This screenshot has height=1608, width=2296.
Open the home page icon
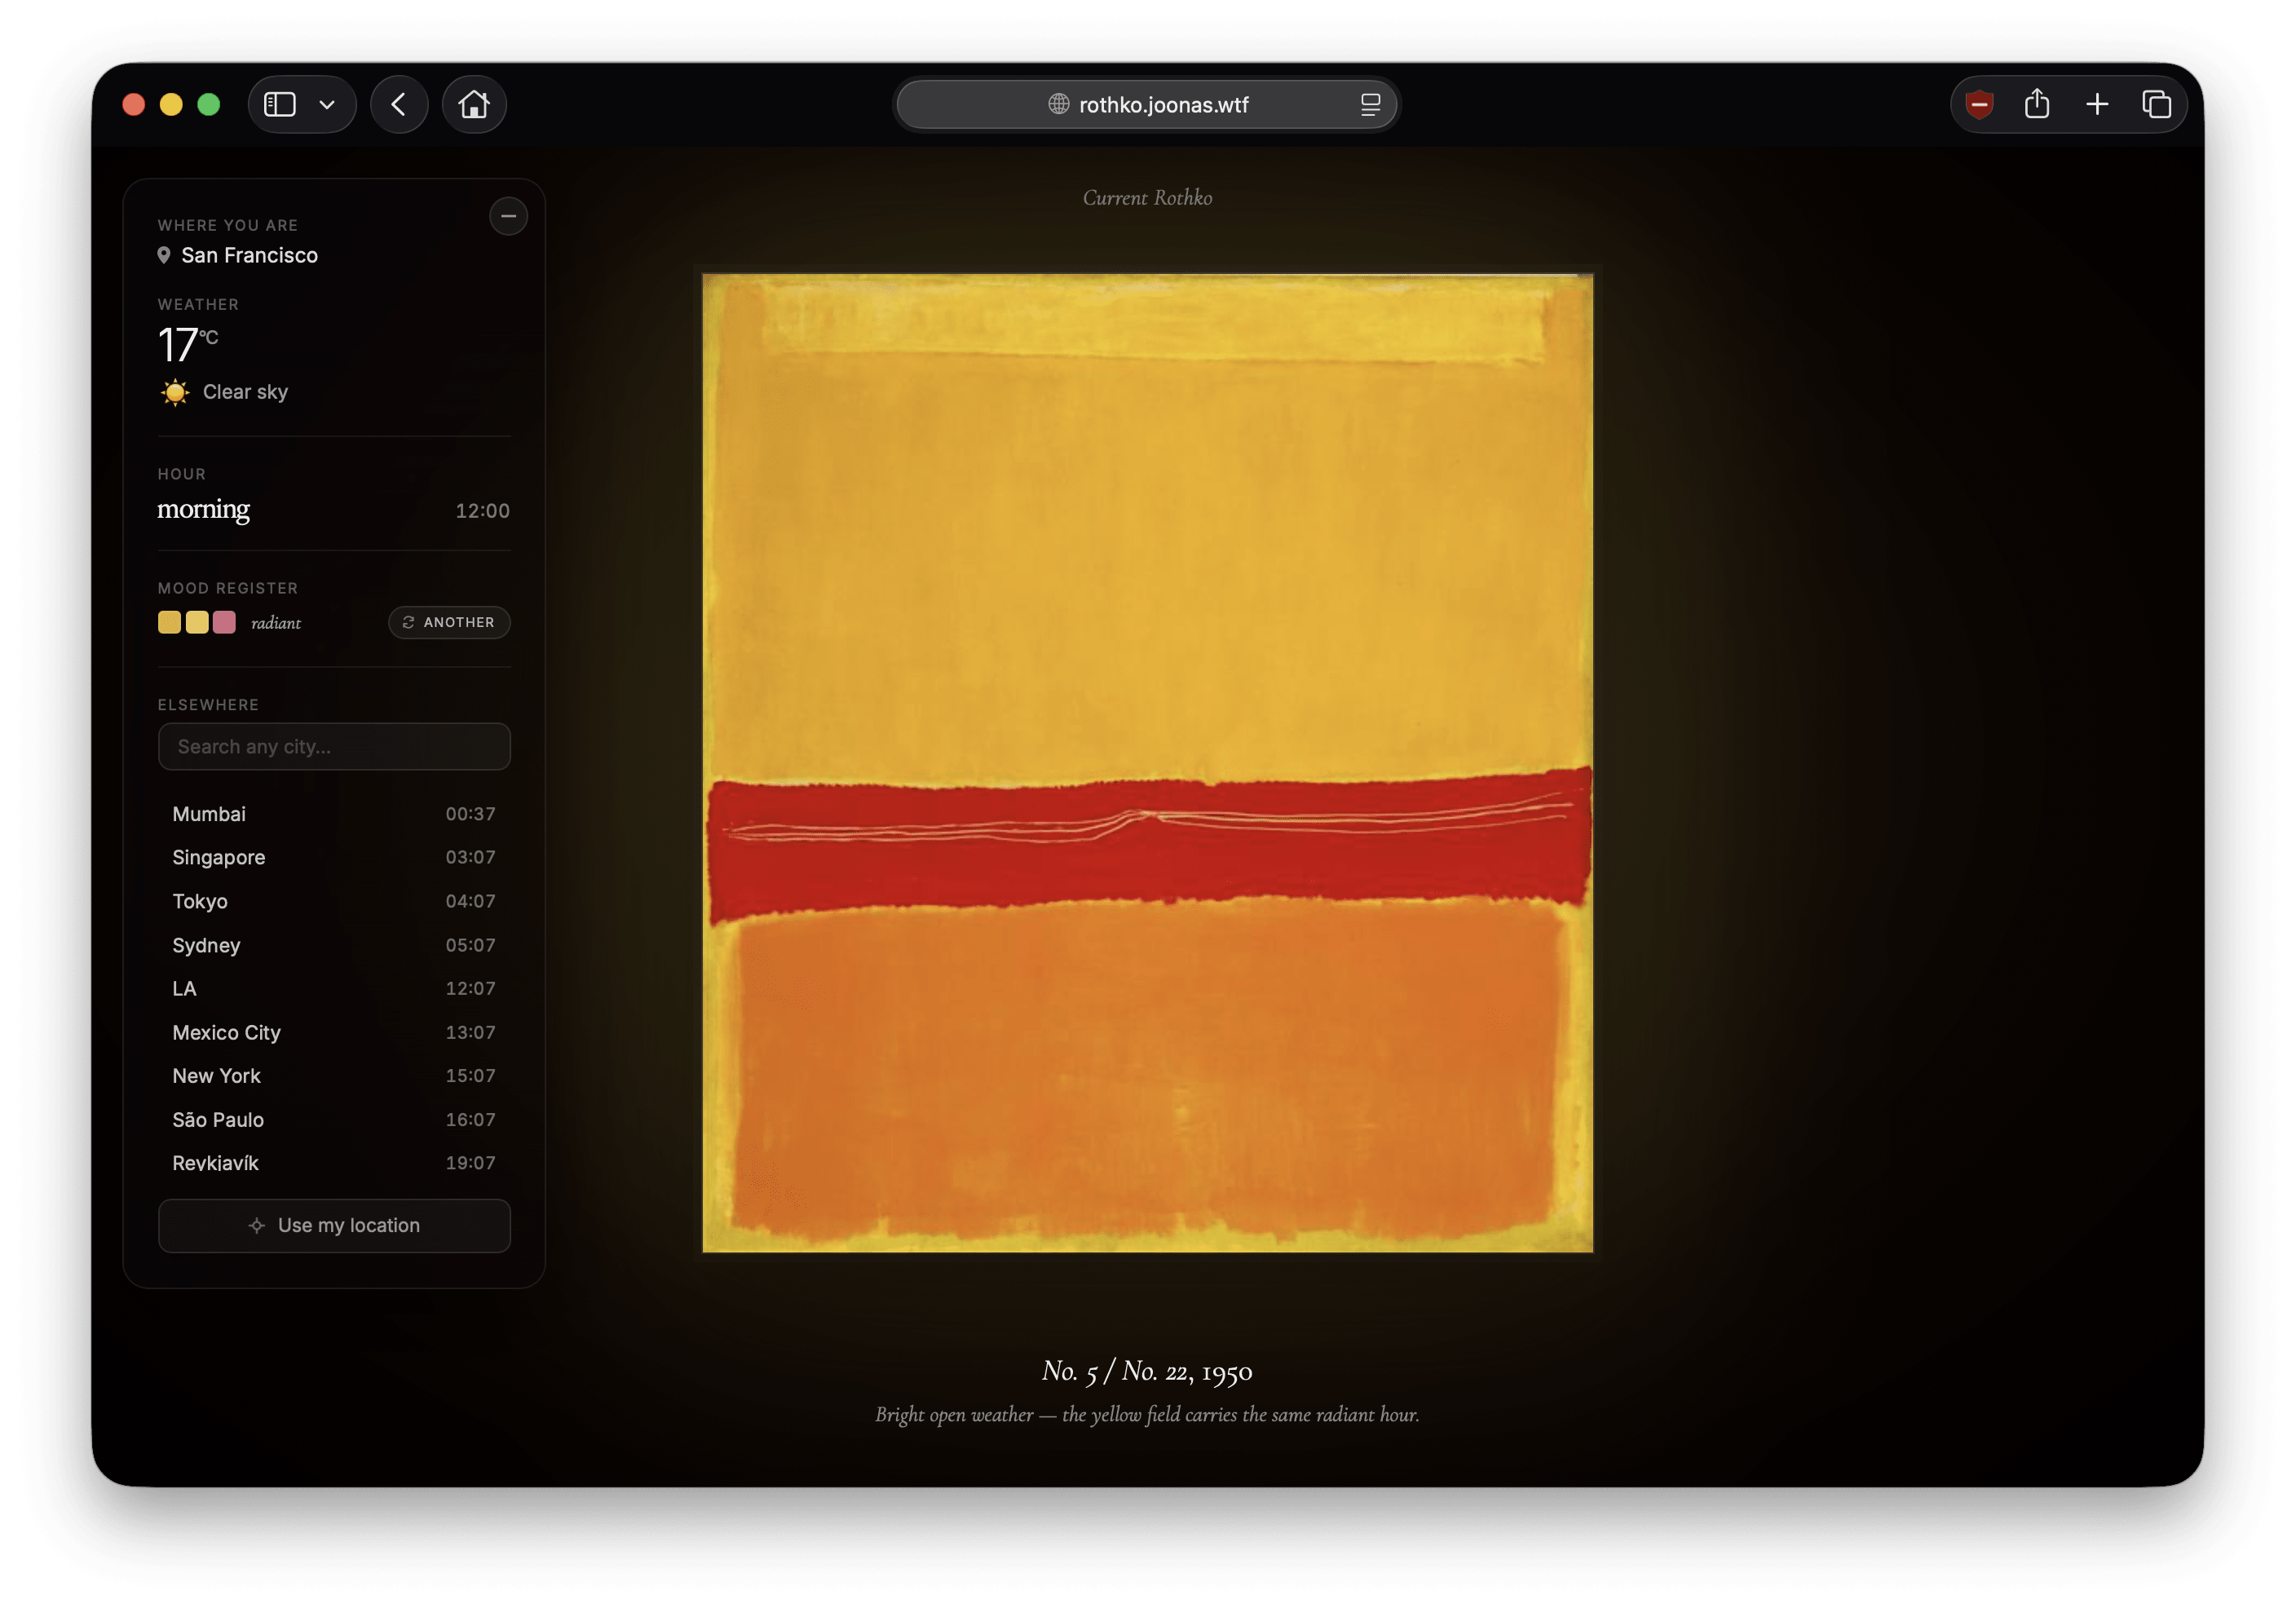coord(474,104)
